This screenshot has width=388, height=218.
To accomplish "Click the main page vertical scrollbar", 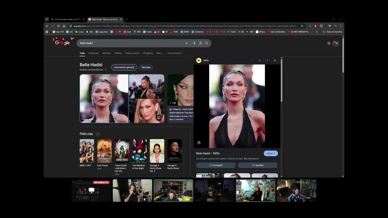I will pyautogui.click(x=343, y=55).
